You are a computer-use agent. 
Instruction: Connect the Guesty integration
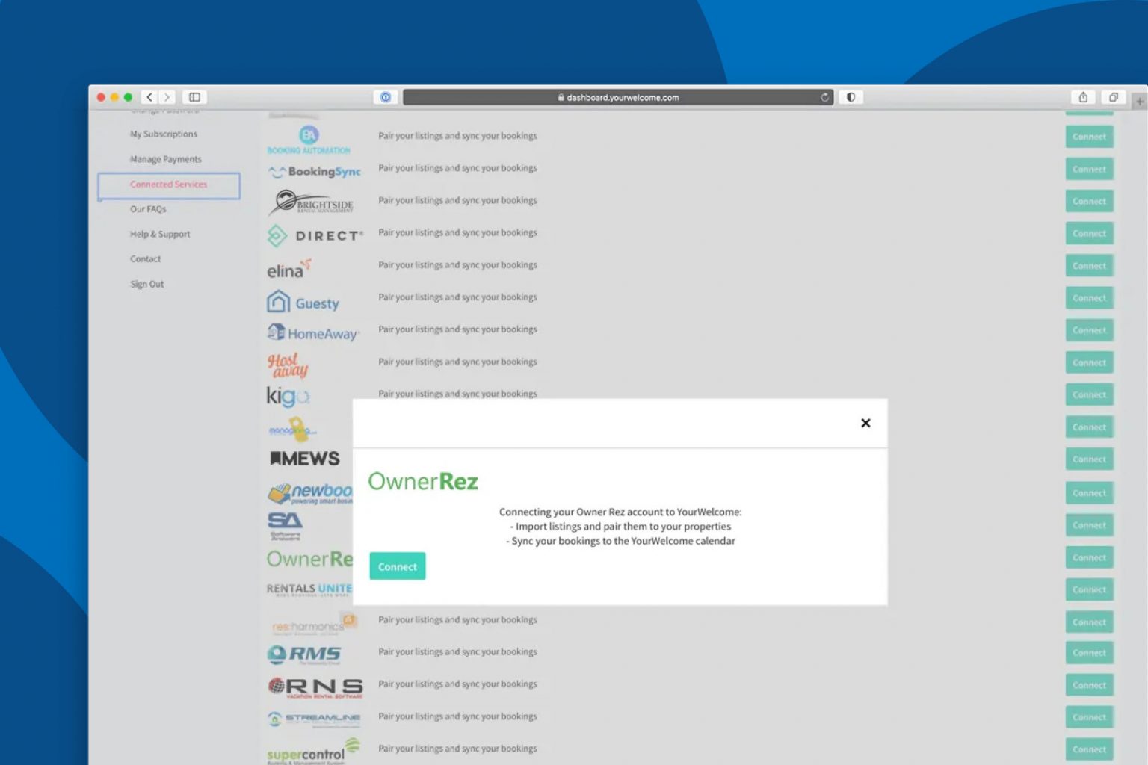(x=1089, y=298)
